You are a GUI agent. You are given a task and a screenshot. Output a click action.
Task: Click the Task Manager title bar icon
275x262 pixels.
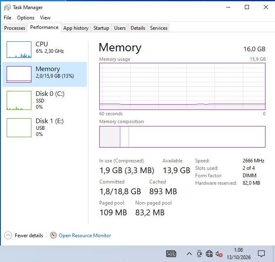(x=7, y=7)
